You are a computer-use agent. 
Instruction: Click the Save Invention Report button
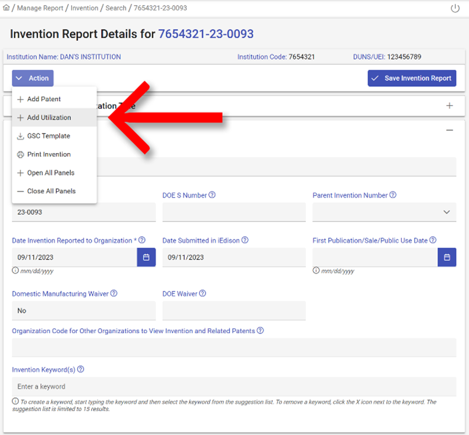tap(412, 78)
